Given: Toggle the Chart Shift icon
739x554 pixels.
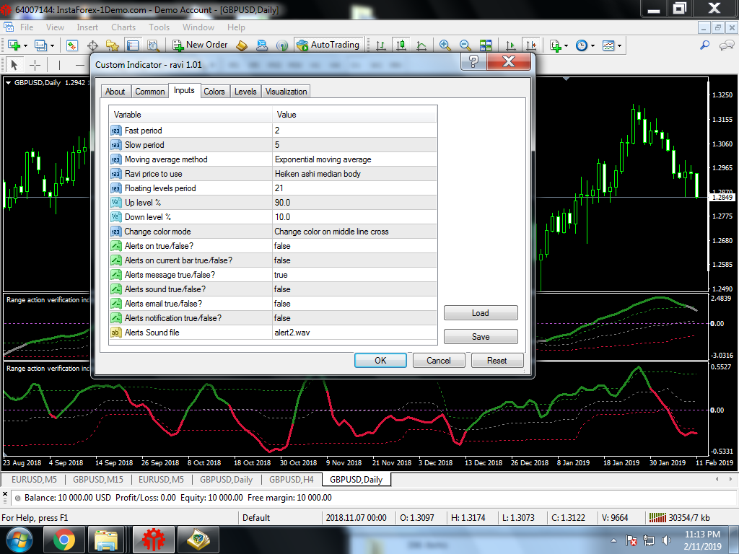Looking at the screenshot, I should [x=531, y=45].
